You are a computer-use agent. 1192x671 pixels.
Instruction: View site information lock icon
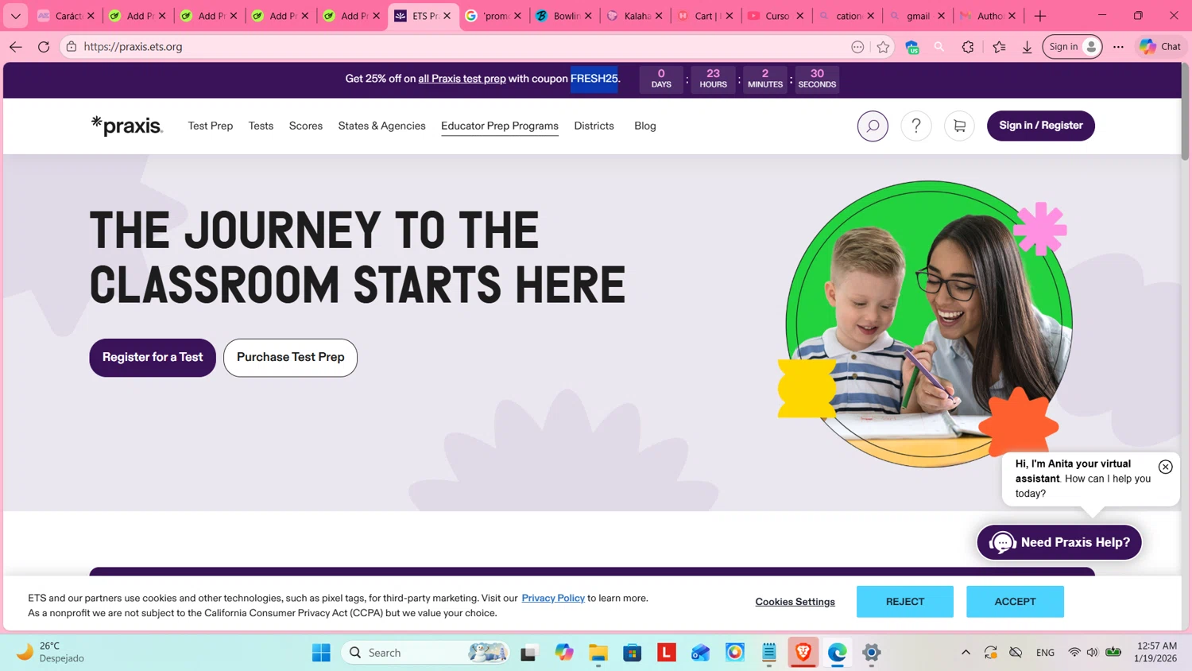(x=72, y=47)
